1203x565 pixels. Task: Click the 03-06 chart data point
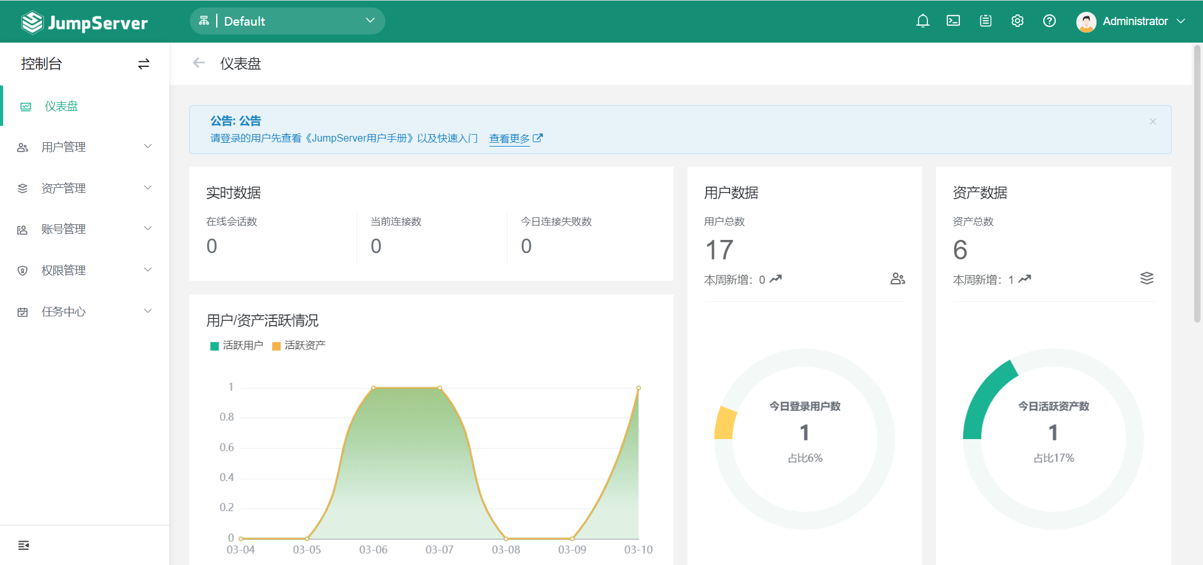(x=373, y=388)
